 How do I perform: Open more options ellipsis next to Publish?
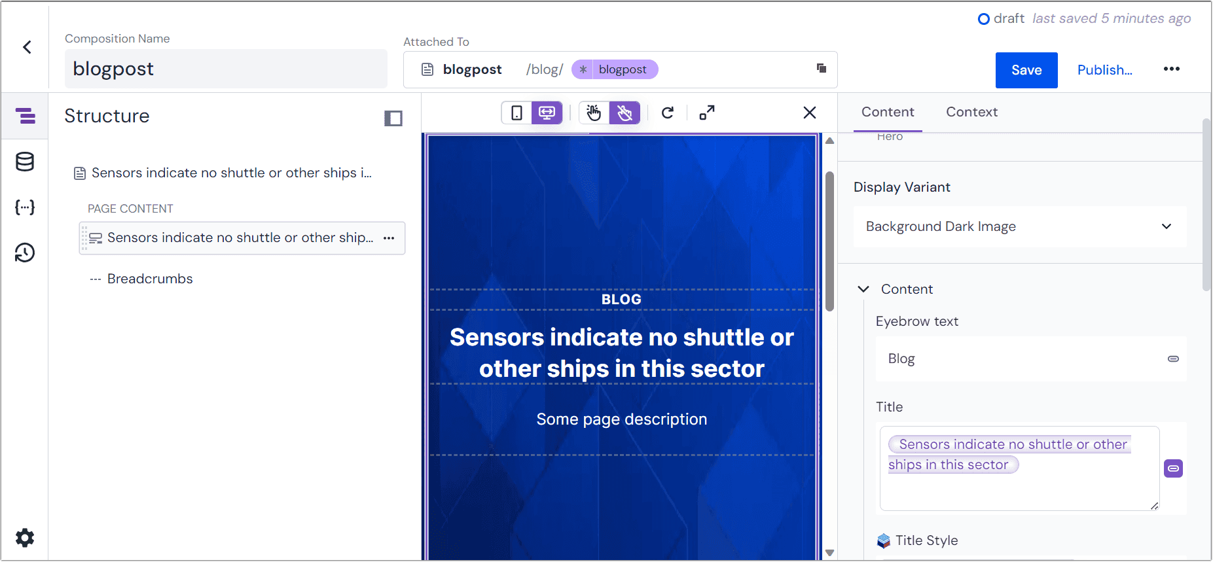coord(1172,69)
